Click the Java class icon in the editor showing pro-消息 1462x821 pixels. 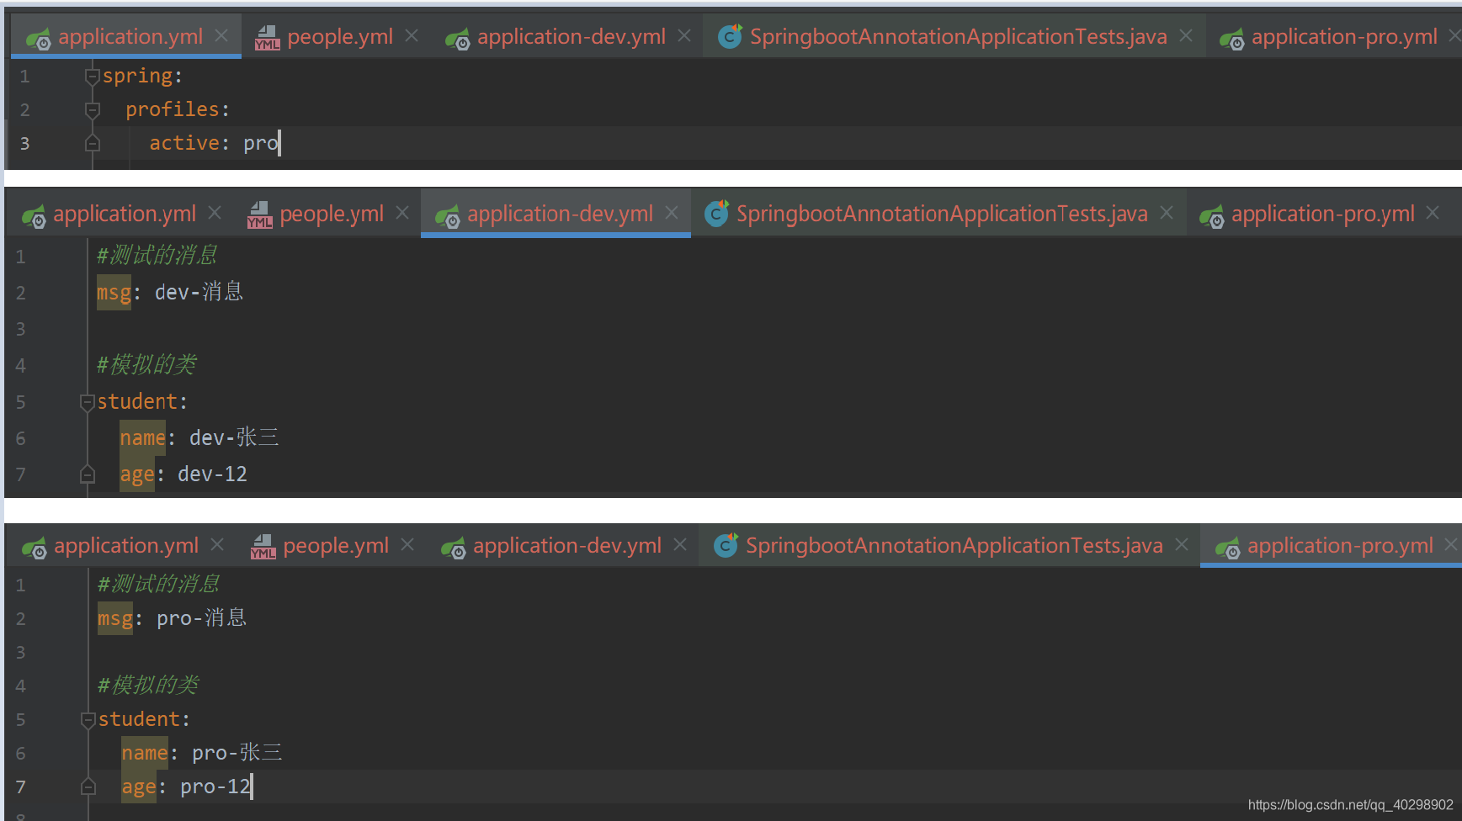[726, 545]
